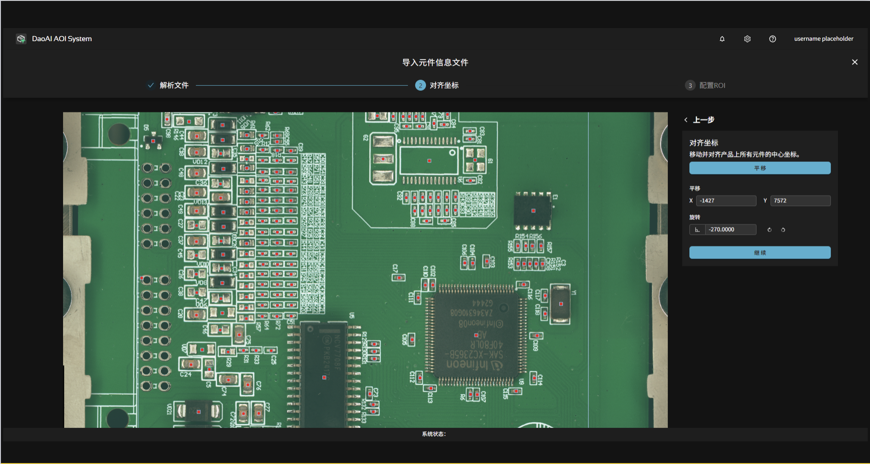Select step 3 配置ROI in the wizard
870x464 pixels.
click(706, 85)
